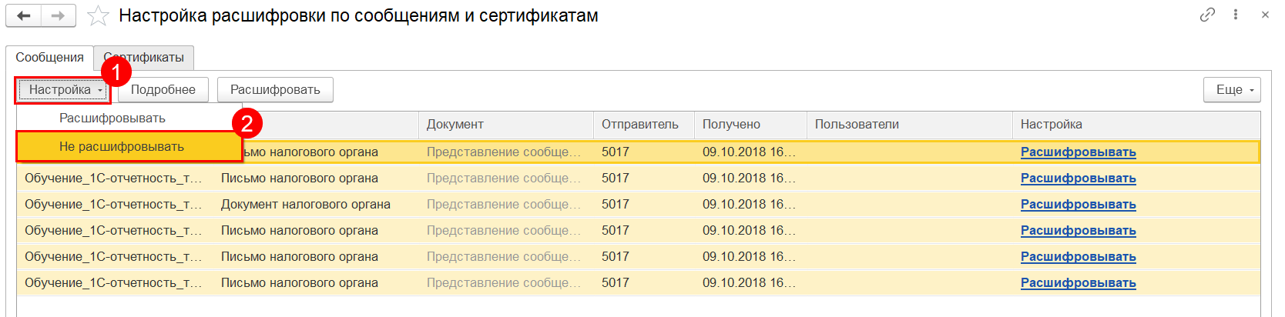Close the form with the X icon
Viewport: 1285px width, 317px height.
coord(1265,15)
